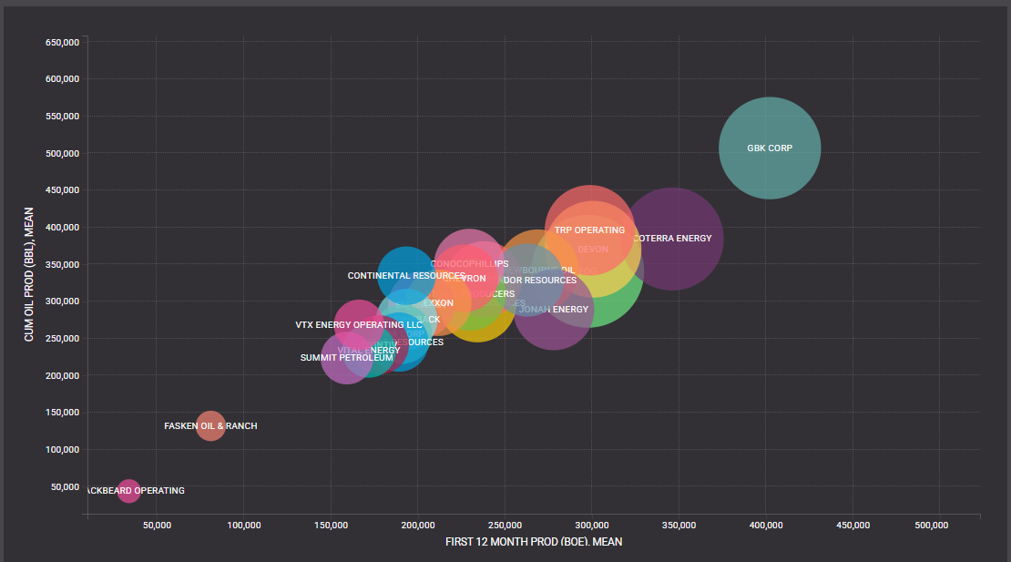This screenshot has width=1011, height=562.
Task: Select the Fasken Oil & Ranch bubble
Action: 210,425
